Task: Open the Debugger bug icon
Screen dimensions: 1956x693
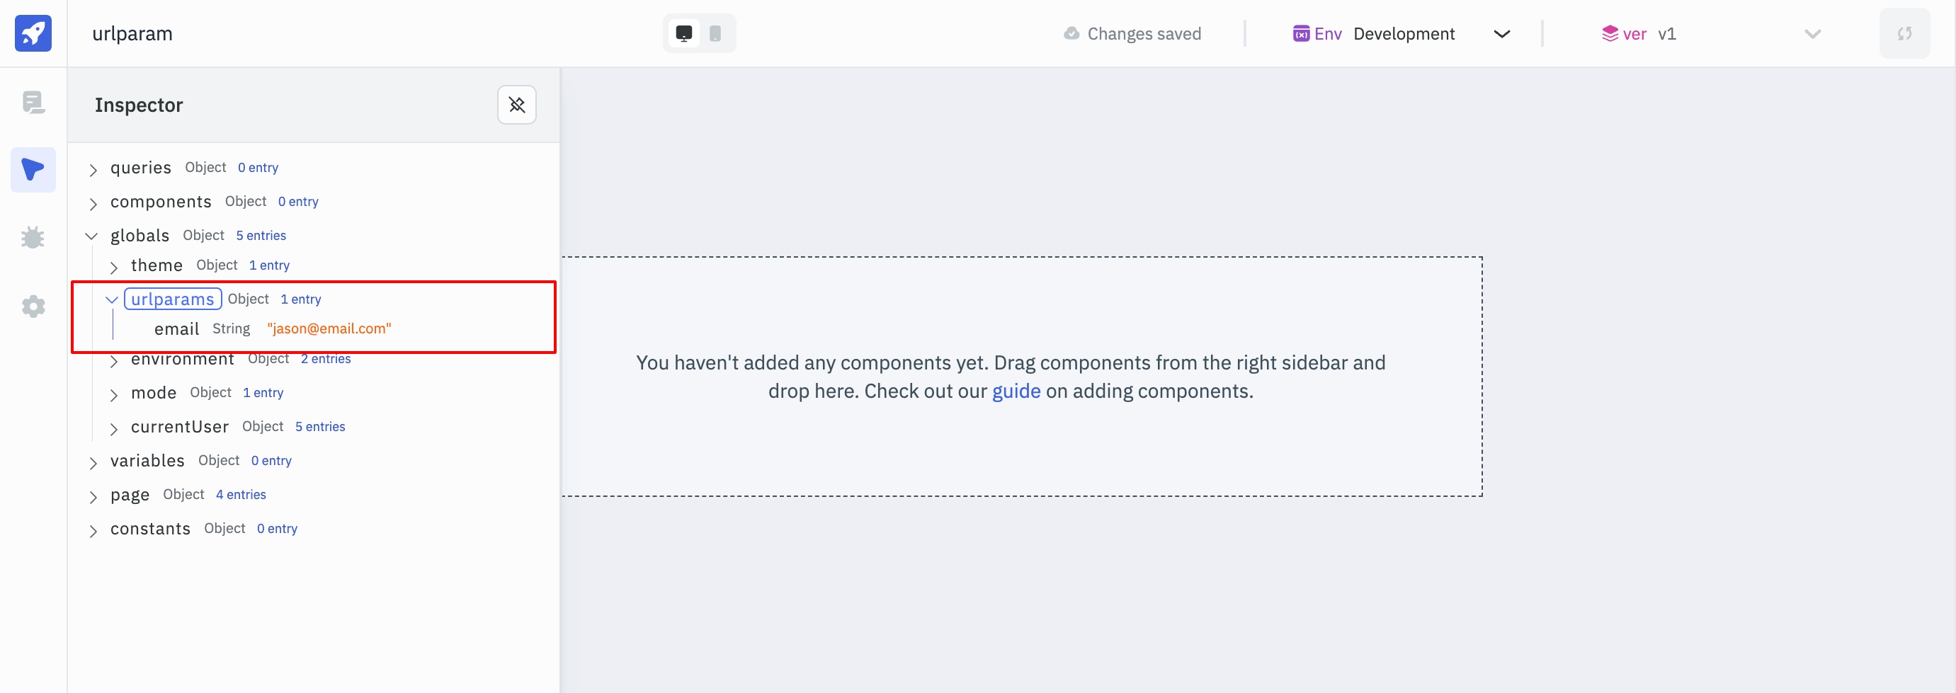Action: coord(33,239)
